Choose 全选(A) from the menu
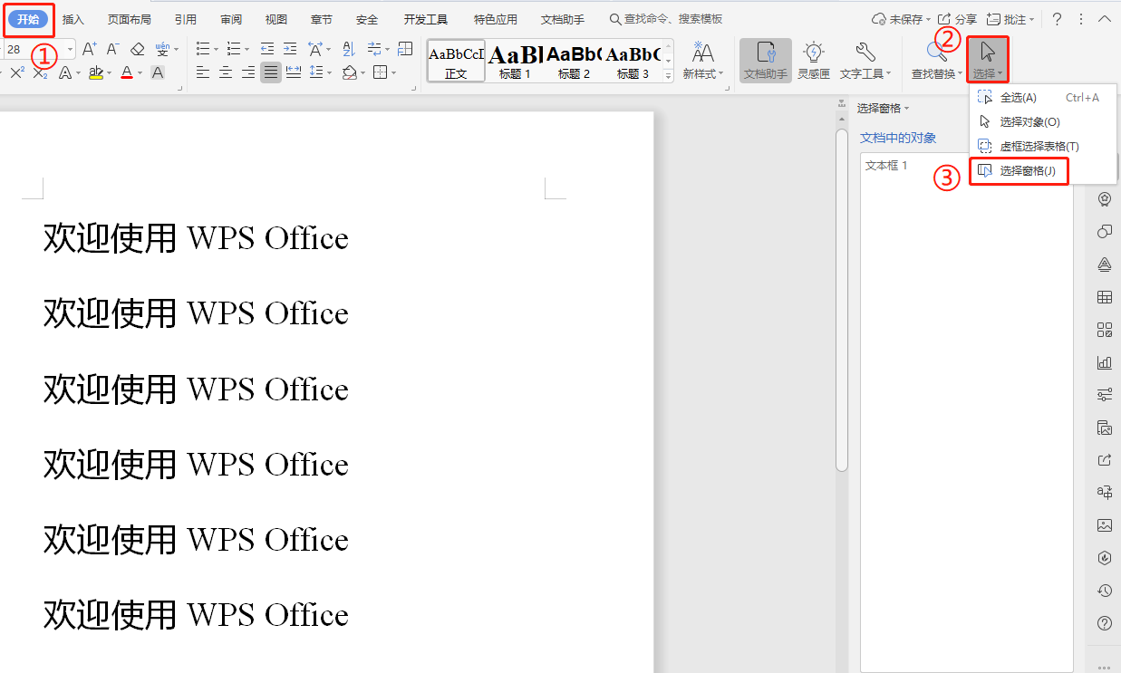Screen dimensions: 1121x673 pos(1042,97)
